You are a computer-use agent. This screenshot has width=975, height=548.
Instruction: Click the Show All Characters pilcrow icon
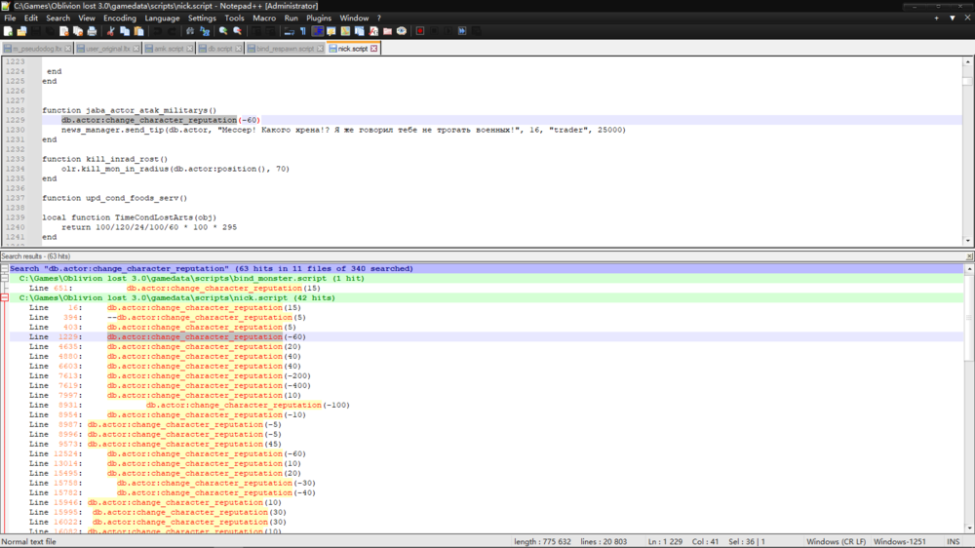pyautogui.click(x=302, y=31)
